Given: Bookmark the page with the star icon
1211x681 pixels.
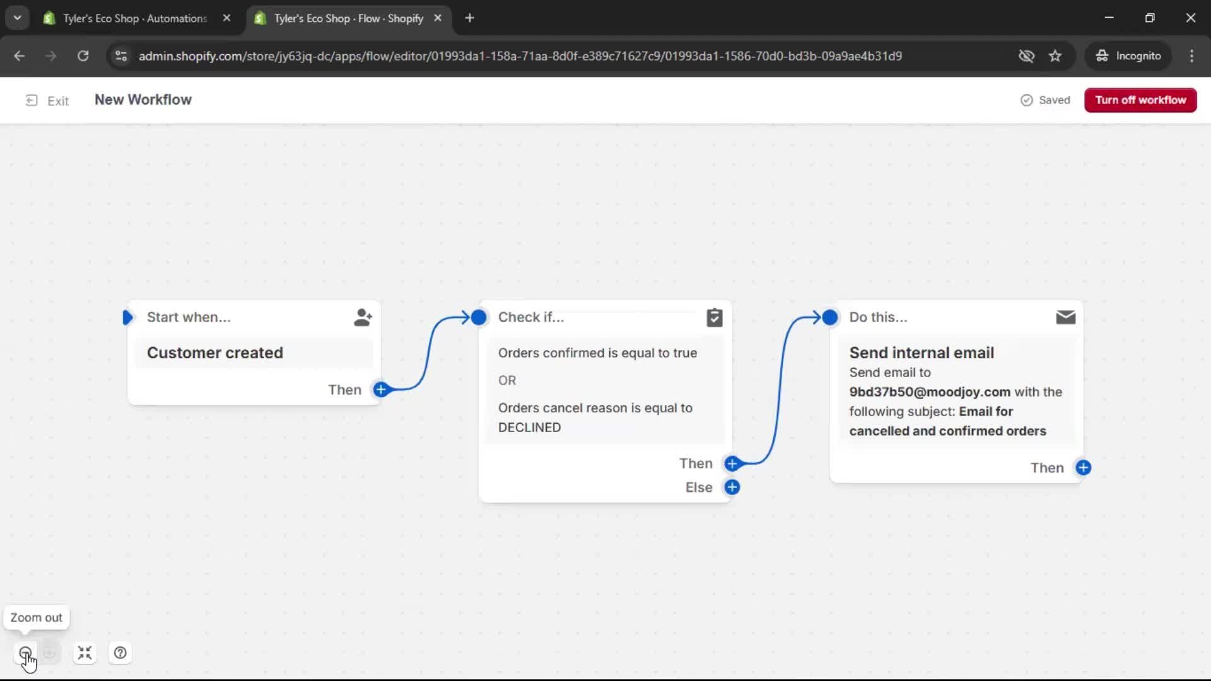Looking at the screenshot, I should [x=1055, y=55].
